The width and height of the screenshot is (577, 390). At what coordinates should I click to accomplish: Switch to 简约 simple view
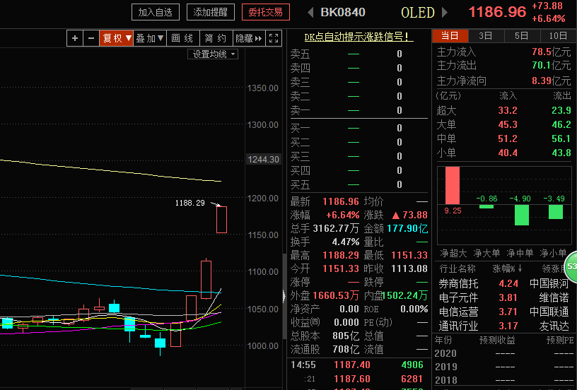pyautogui.click(x=216, y=38)
